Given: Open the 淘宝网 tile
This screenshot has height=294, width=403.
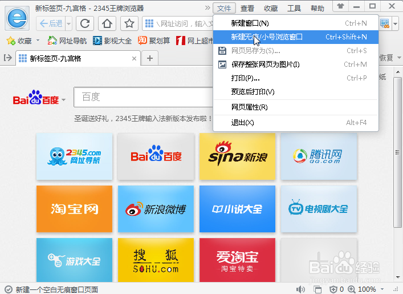Looking at the screenshot, I should 74,209.
